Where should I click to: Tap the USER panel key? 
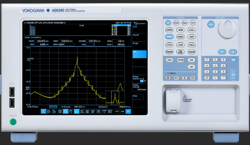pyautogui.click(x=169, y=60)
